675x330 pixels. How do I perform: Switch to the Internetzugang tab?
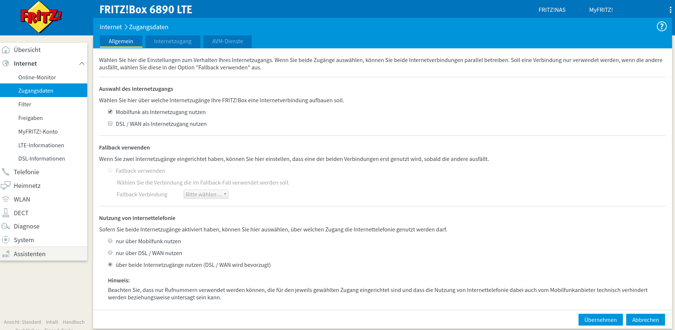coord(173,41)
